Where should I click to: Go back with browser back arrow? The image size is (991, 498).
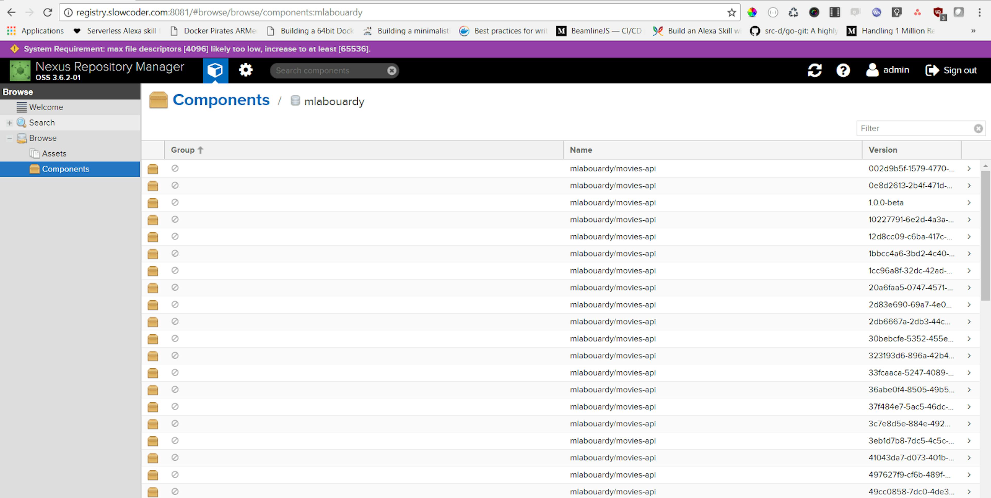(x=11, y=12)
